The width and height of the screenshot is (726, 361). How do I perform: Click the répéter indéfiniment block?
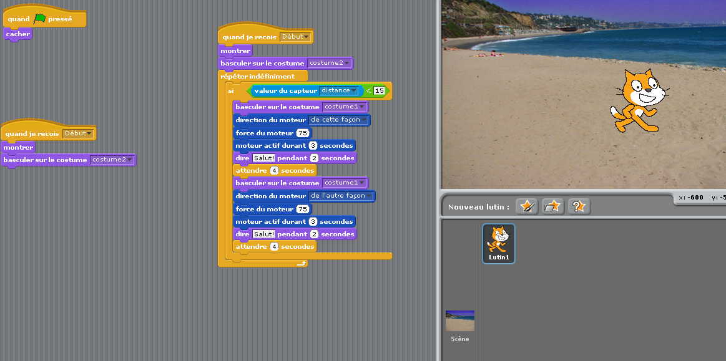(x=263, y=76)
